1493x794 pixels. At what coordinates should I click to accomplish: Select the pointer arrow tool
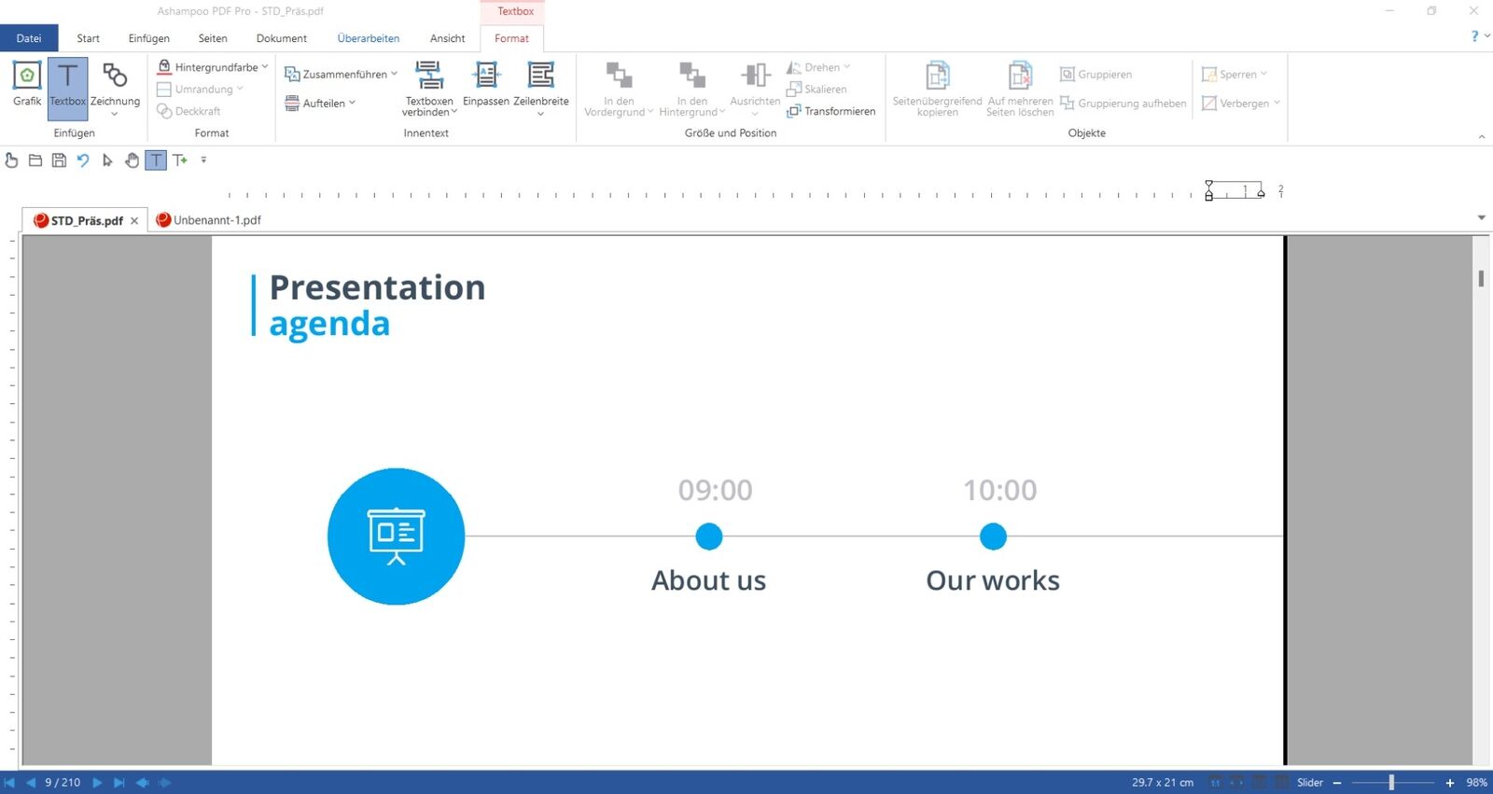[107, 160]
